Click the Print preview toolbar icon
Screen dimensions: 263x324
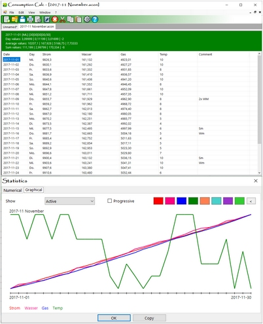pos(38,20)
